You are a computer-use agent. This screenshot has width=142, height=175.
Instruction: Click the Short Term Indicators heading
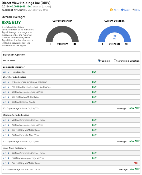14,77
